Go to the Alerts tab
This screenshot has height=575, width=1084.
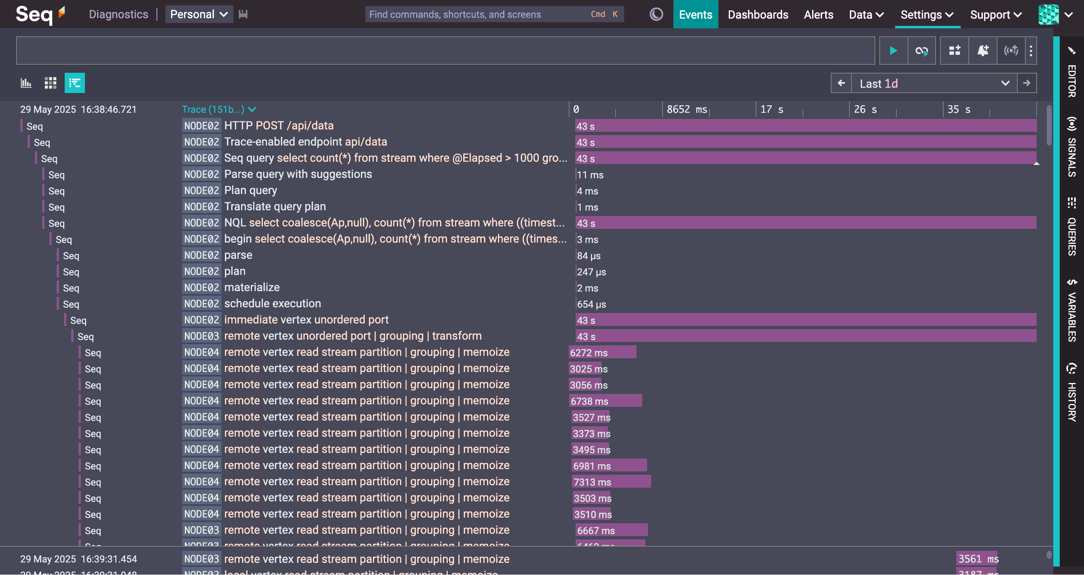tap(819, 15)
